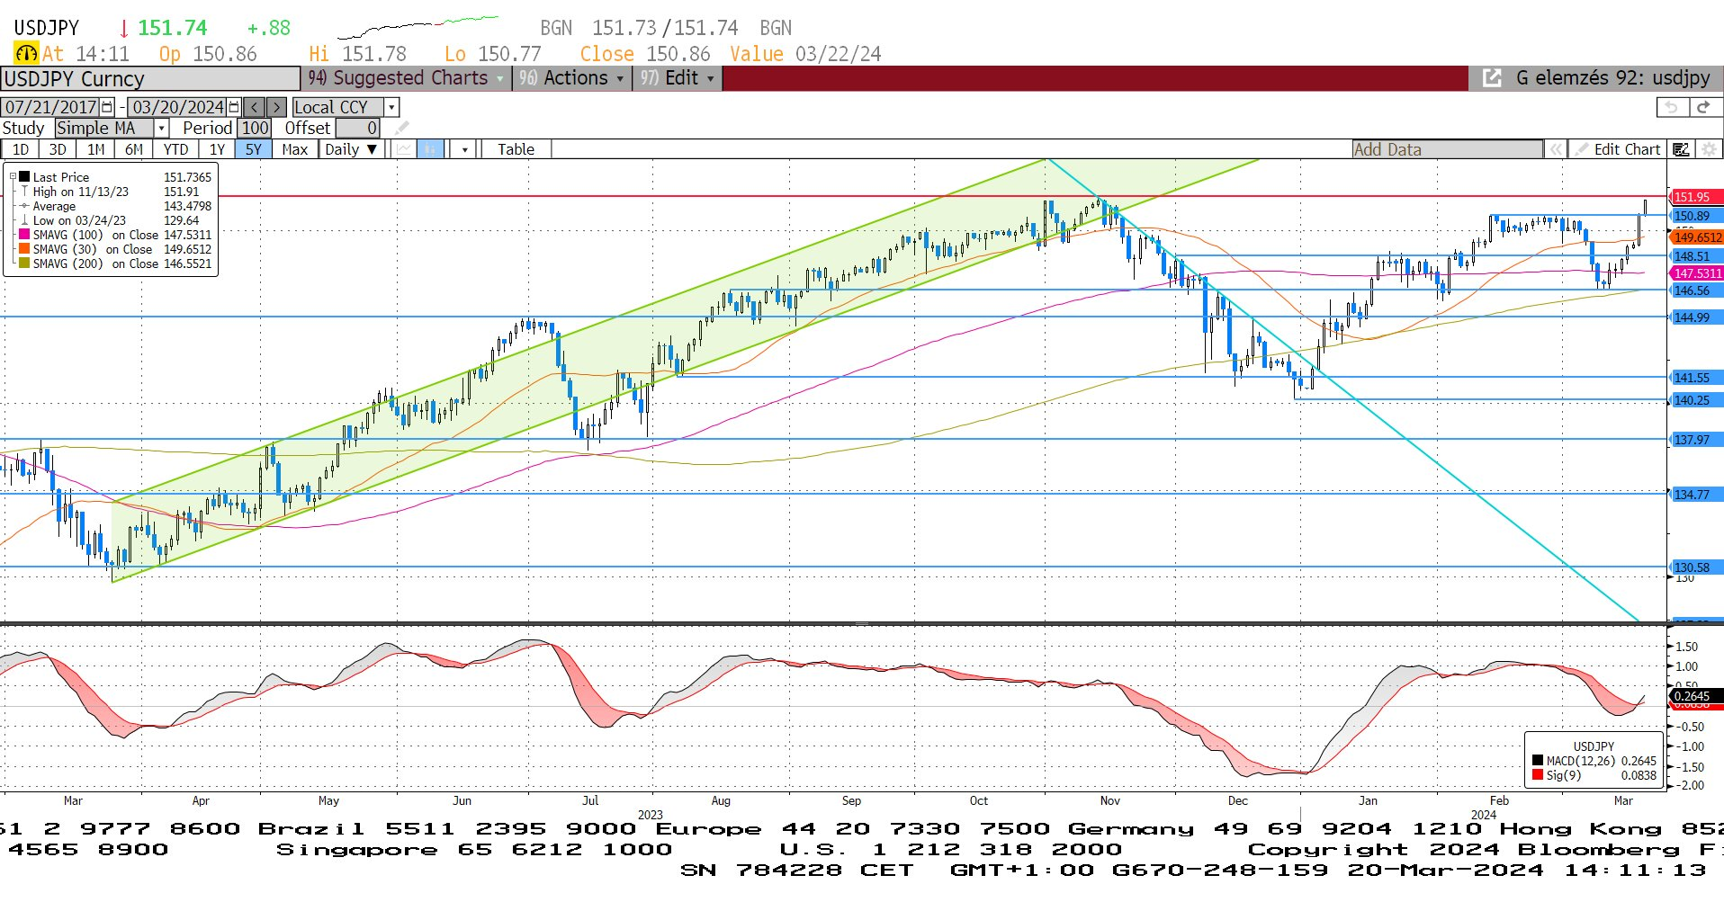
Task: Switch to line chart type icon
Action: pos(405,149)
